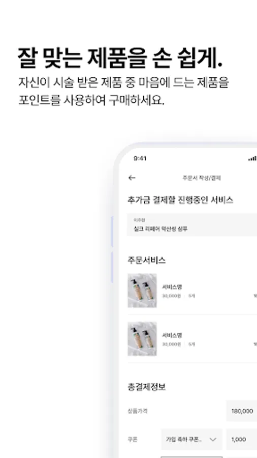Click the 잘 맞는 제품을 손 쉽게 headline
This screenshot has height=458, width=257.
[120, 57]
